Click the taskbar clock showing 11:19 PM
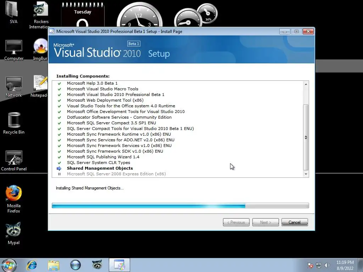The width and height of the screenshot is (363, 272). (345, 265)
